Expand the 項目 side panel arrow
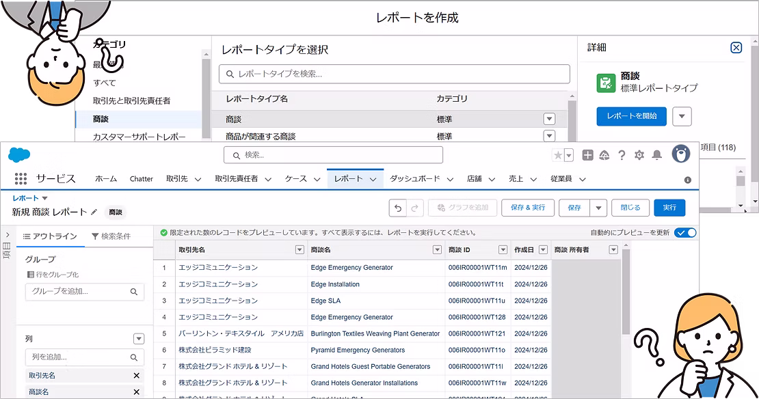Screen dimensions: 759x399 pyautogui.click(x=8, y=235)
